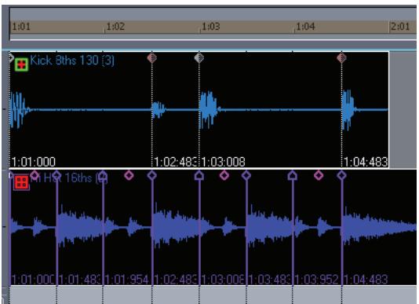This screenshot has width=419, height=304.
Task: Click the red grid icon on the Hi Hat clip
Action: click(21, 182)
